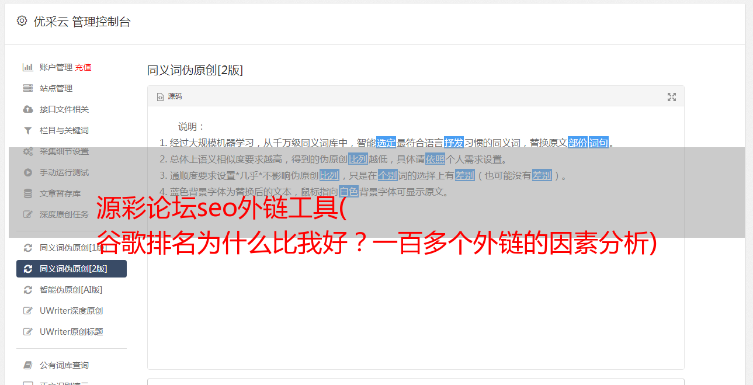Click the 源码 source code button

coord(169,96)
